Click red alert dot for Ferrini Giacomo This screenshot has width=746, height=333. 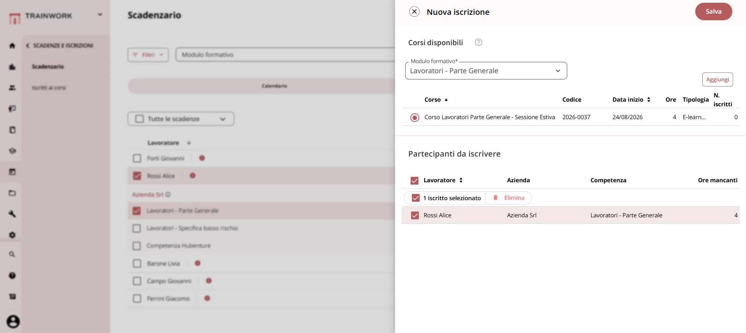207,298
